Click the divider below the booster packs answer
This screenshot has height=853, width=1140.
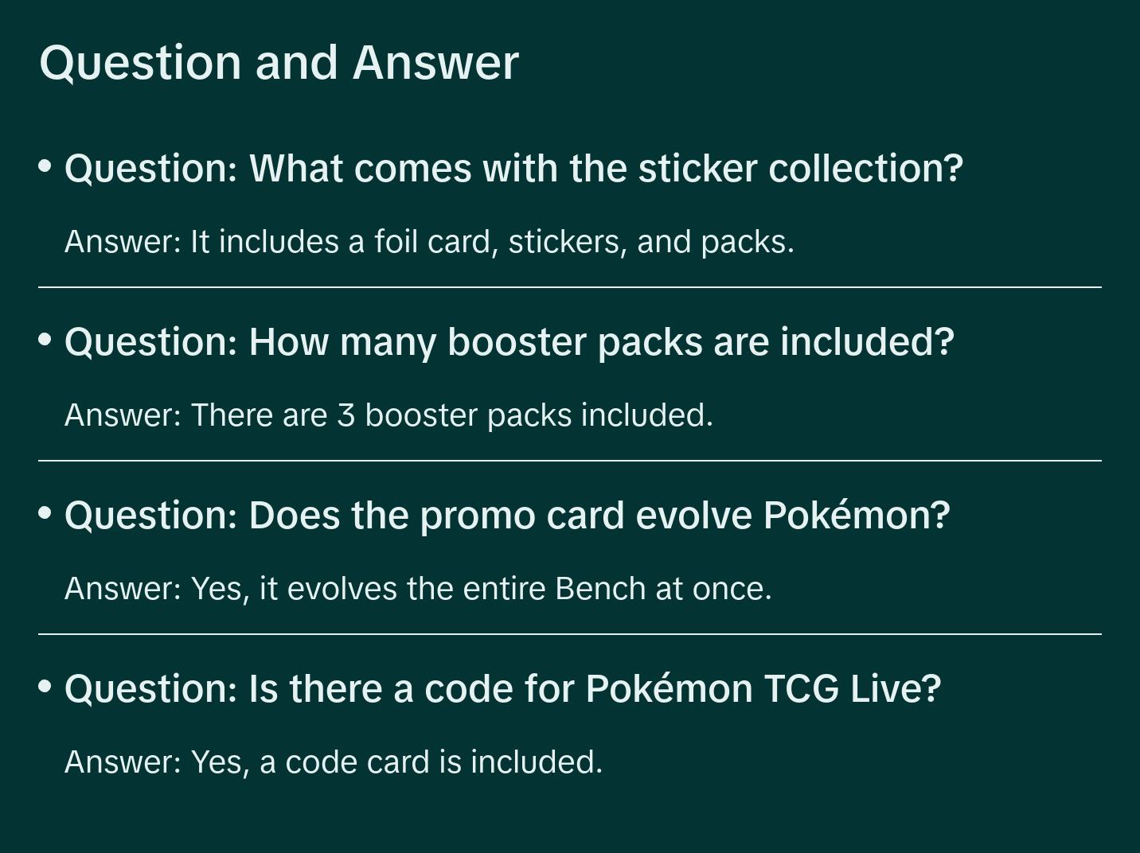[569, 461]
